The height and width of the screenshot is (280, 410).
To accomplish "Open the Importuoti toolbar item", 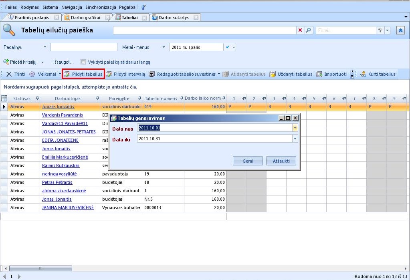I will 331,74.
